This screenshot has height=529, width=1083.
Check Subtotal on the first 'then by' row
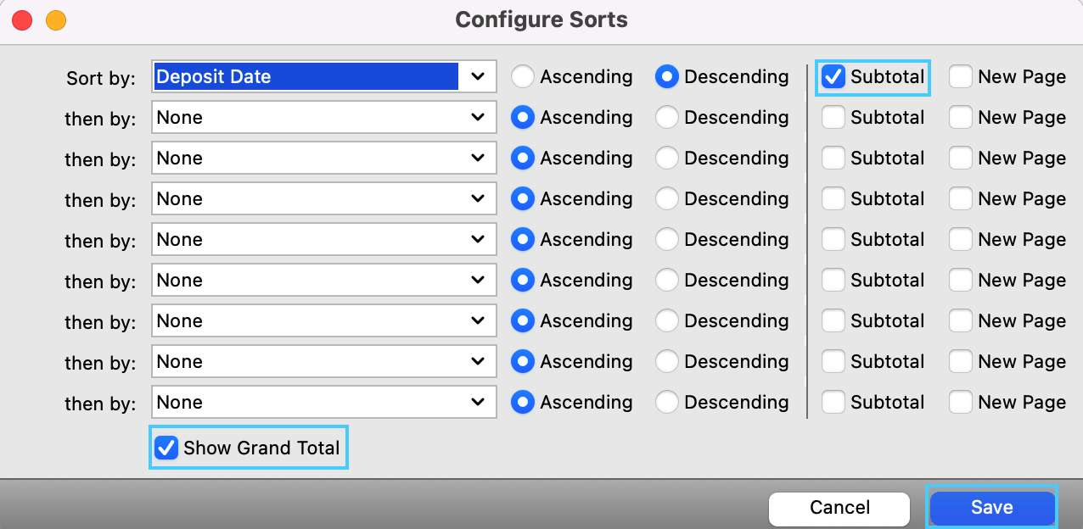[x=833, y=117]
